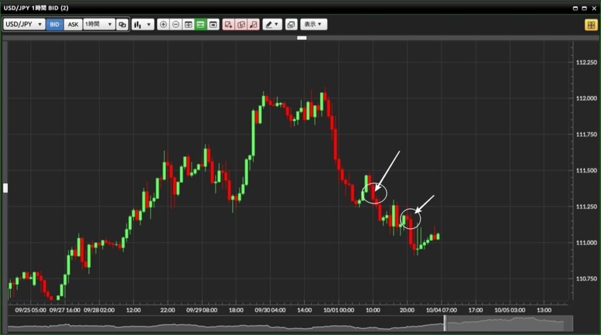The image size is (601, 335).
Task: Click the 110.750 price axis label
Action: (x=586, y=279)
